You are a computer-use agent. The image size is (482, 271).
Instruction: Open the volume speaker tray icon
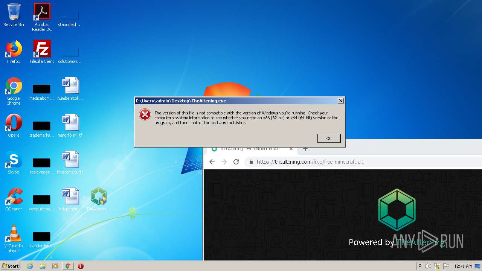(428, 266)
